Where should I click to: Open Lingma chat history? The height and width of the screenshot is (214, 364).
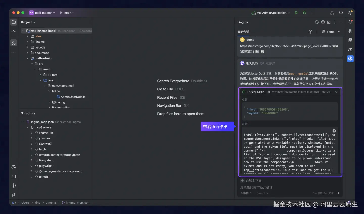point(317,22)
